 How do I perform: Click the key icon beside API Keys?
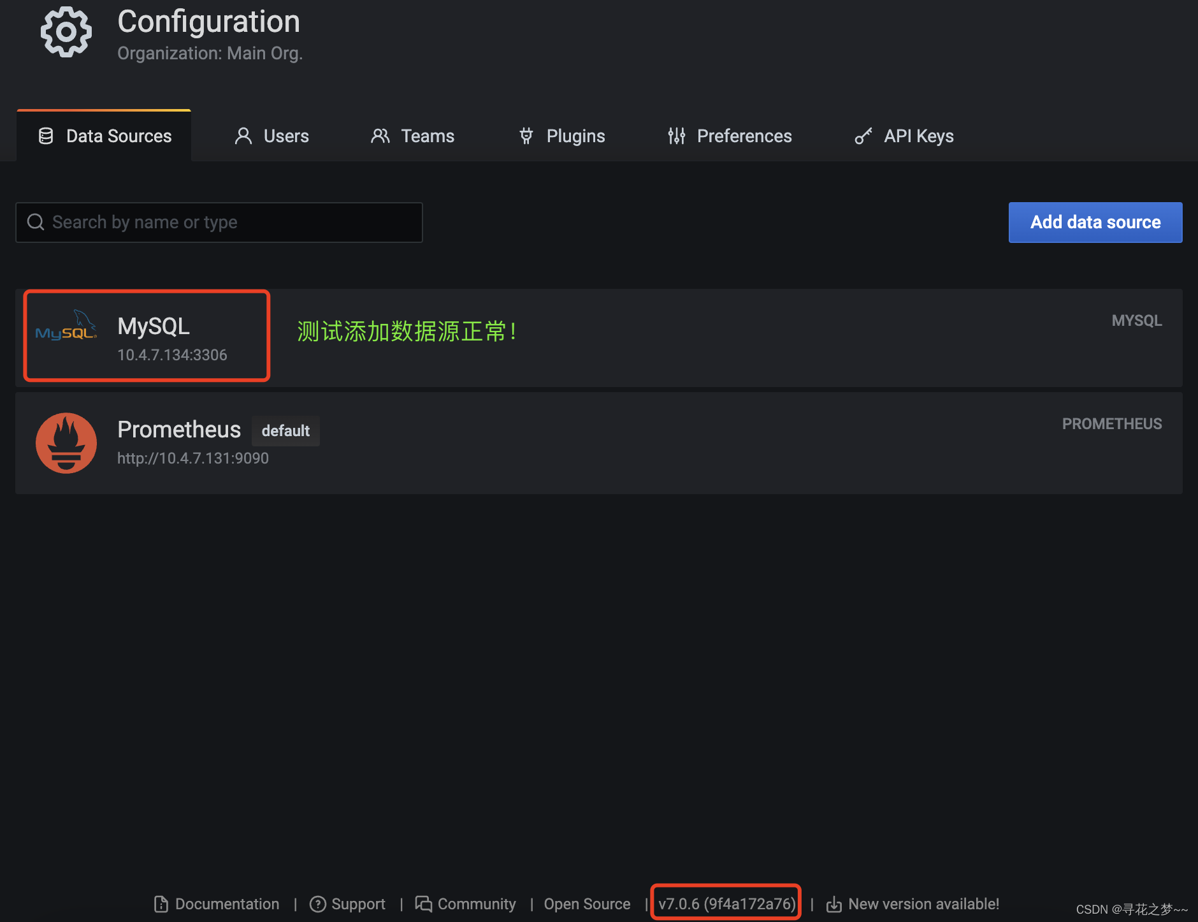tap(863, 135)
